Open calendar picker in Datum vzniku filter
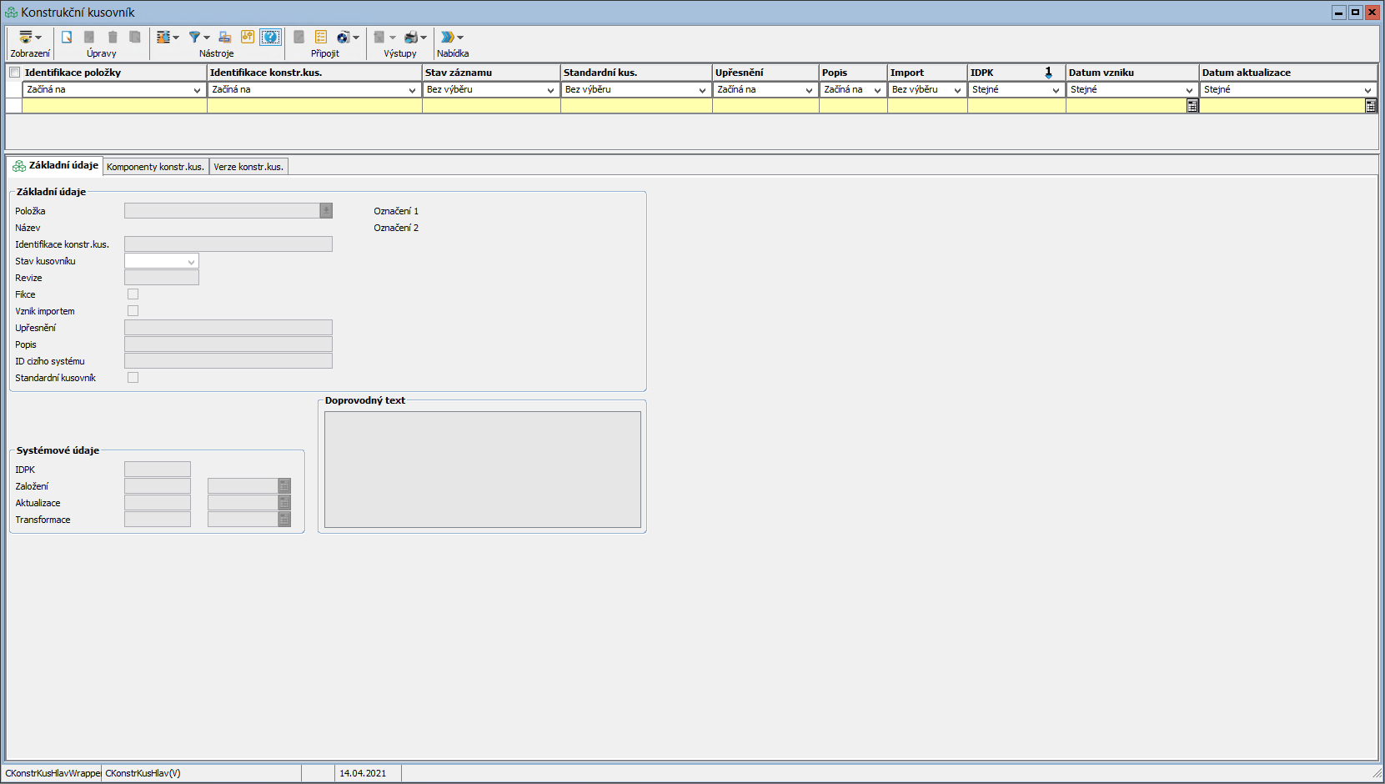Image resolution: width=1385 pixels, height=784 pixels. (x=1192, y=106)
